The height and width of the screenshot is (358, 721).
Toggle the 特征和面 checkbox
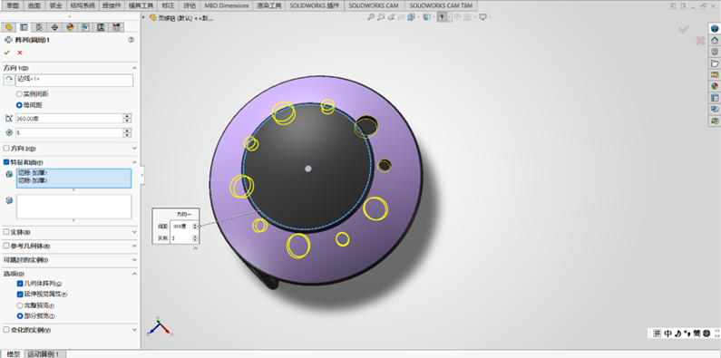(6, 162)
